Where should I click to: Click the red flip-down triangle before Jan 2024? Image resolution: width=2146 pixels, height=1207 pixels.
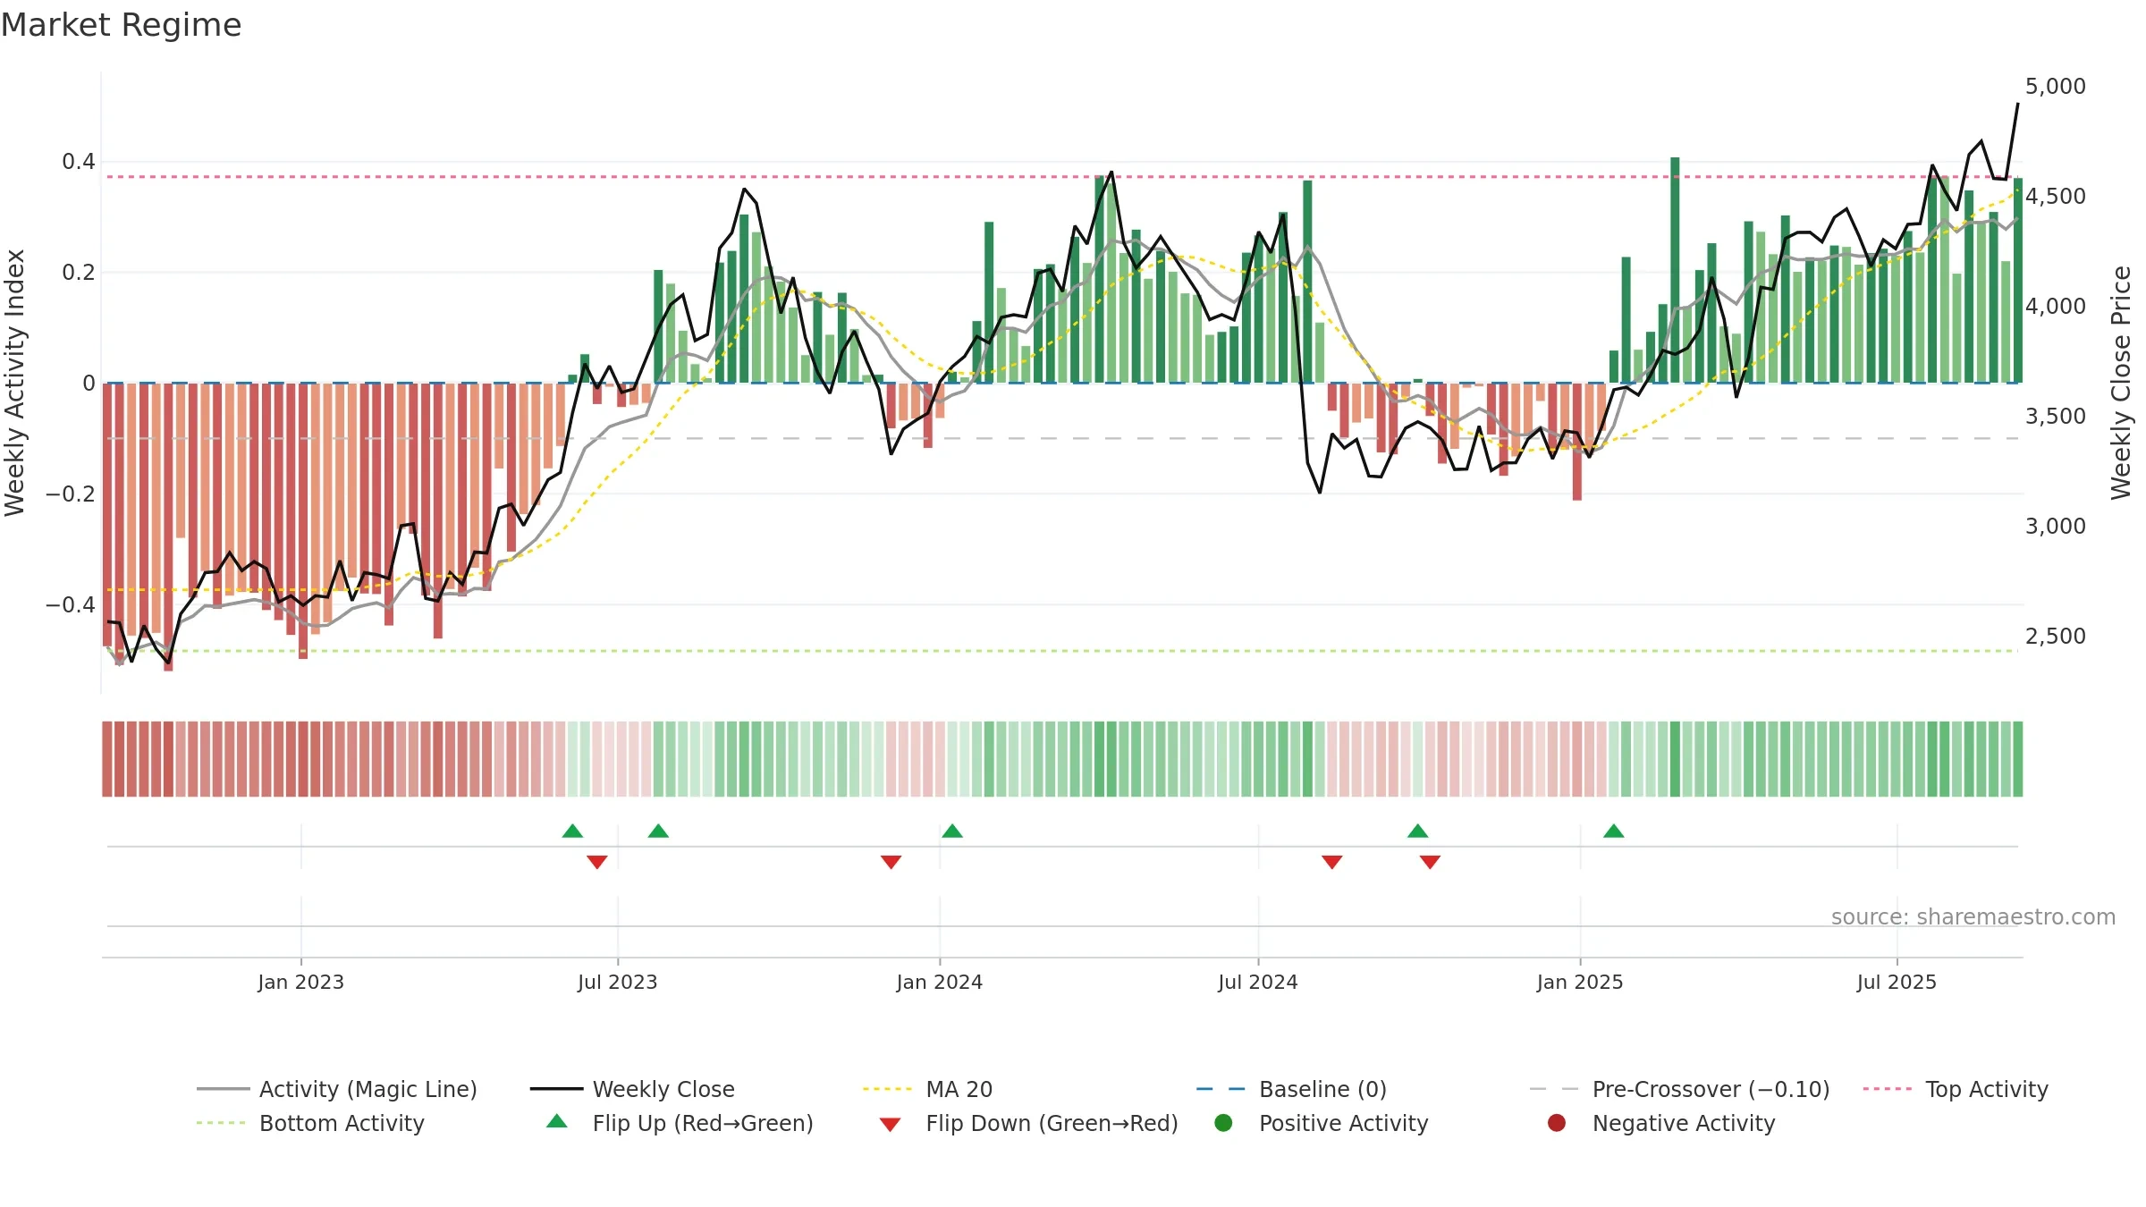tap(891, 862)
